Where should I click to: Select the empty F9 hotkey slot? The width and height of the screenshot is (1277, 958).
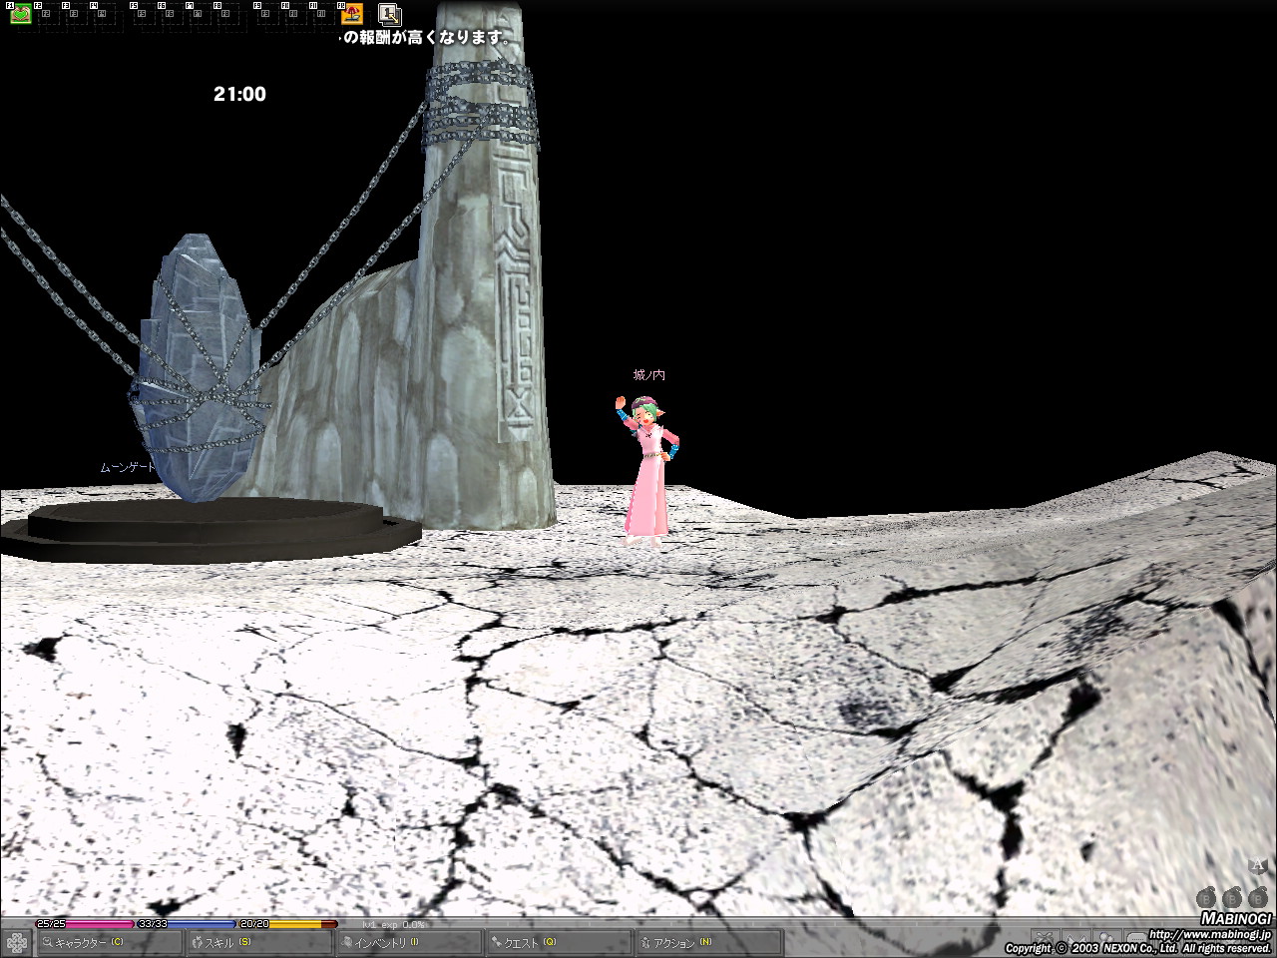pyautogui.click(x=267, y=14)
